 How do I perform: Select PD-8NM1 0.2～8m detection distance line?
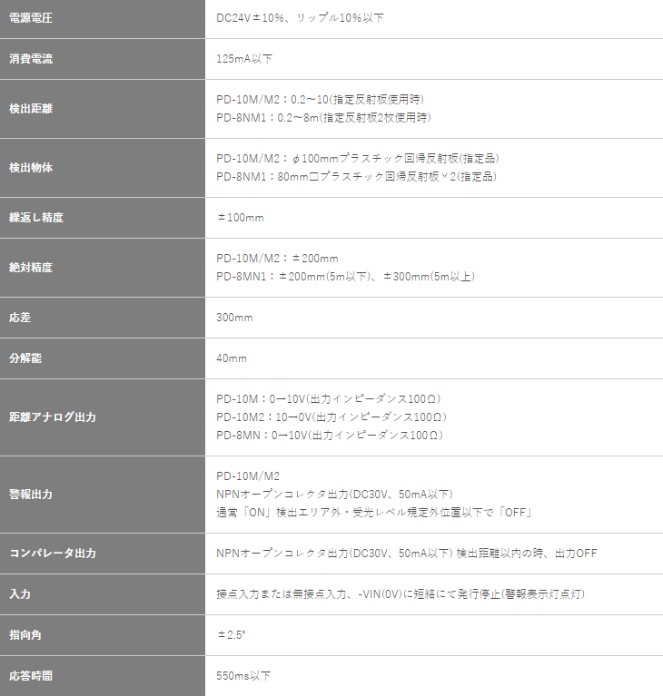(322, 118)
